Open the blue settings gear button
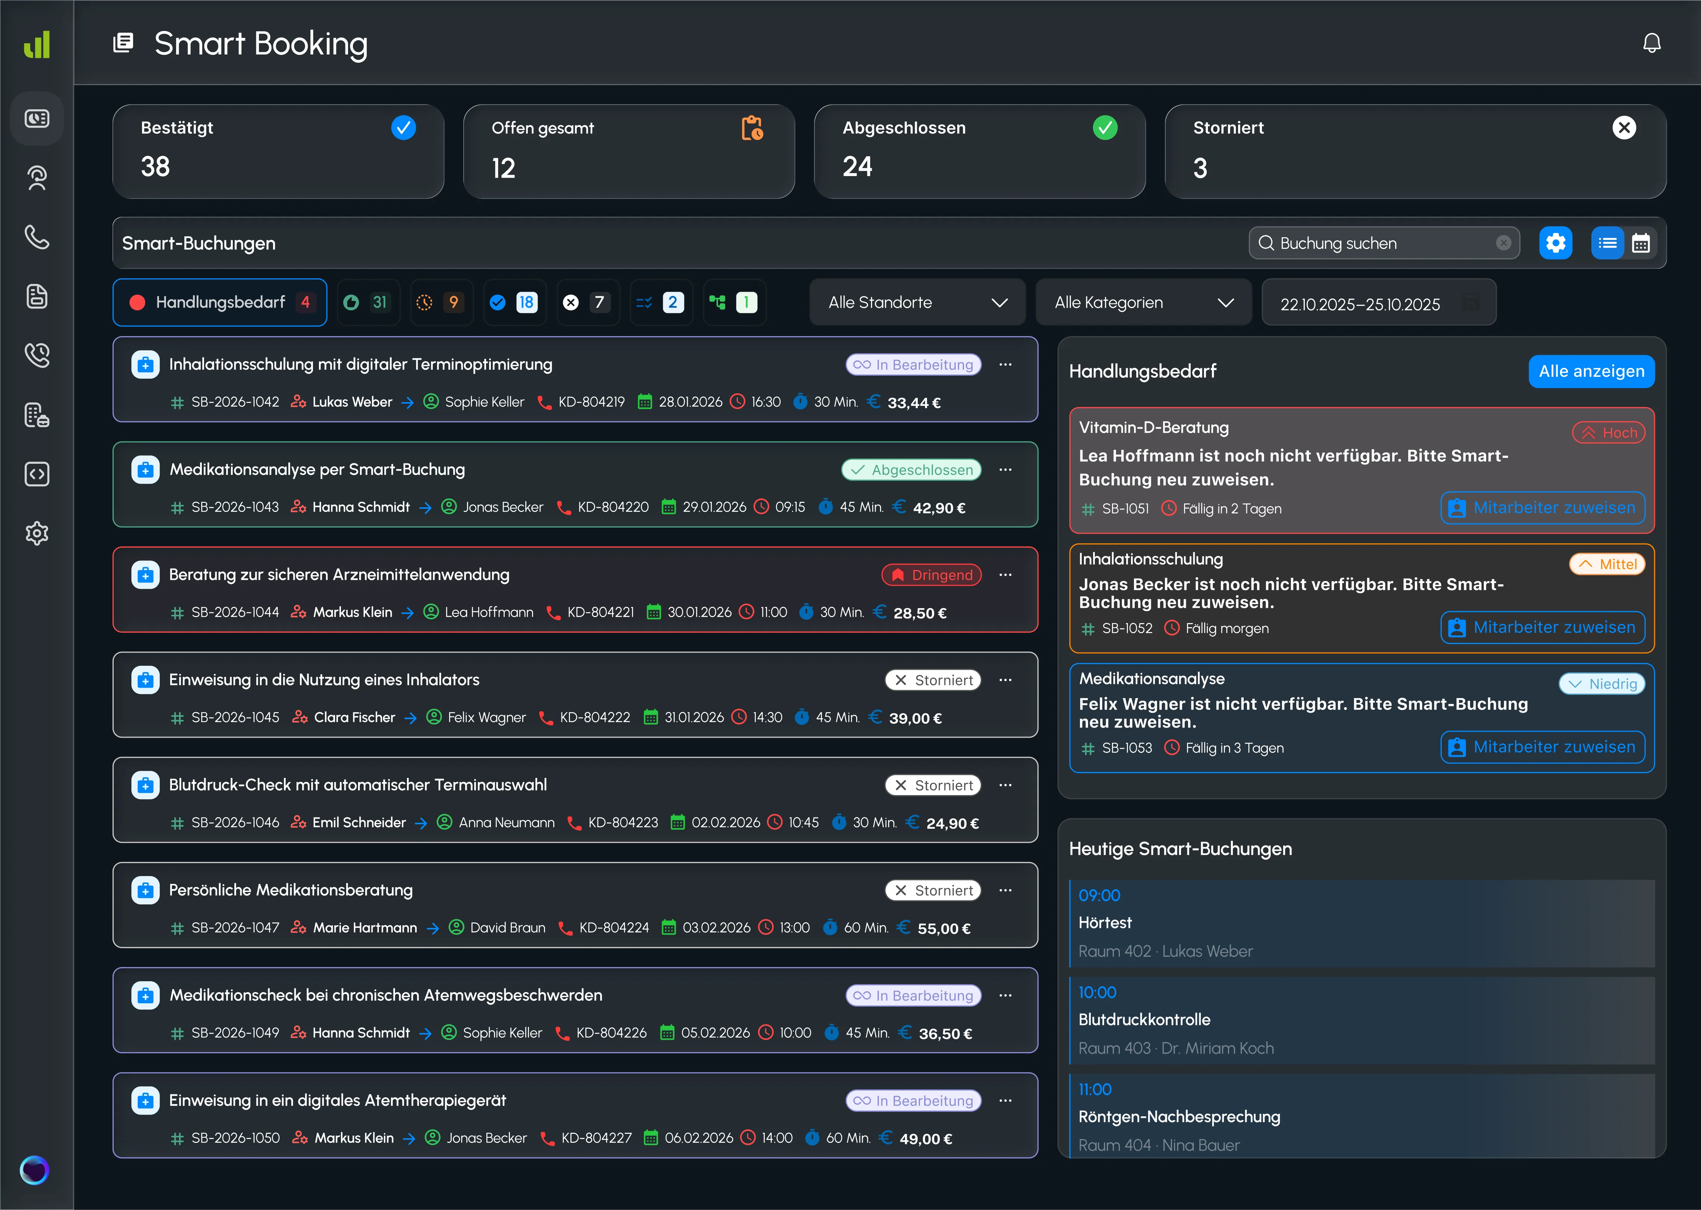 point(1556,243)
